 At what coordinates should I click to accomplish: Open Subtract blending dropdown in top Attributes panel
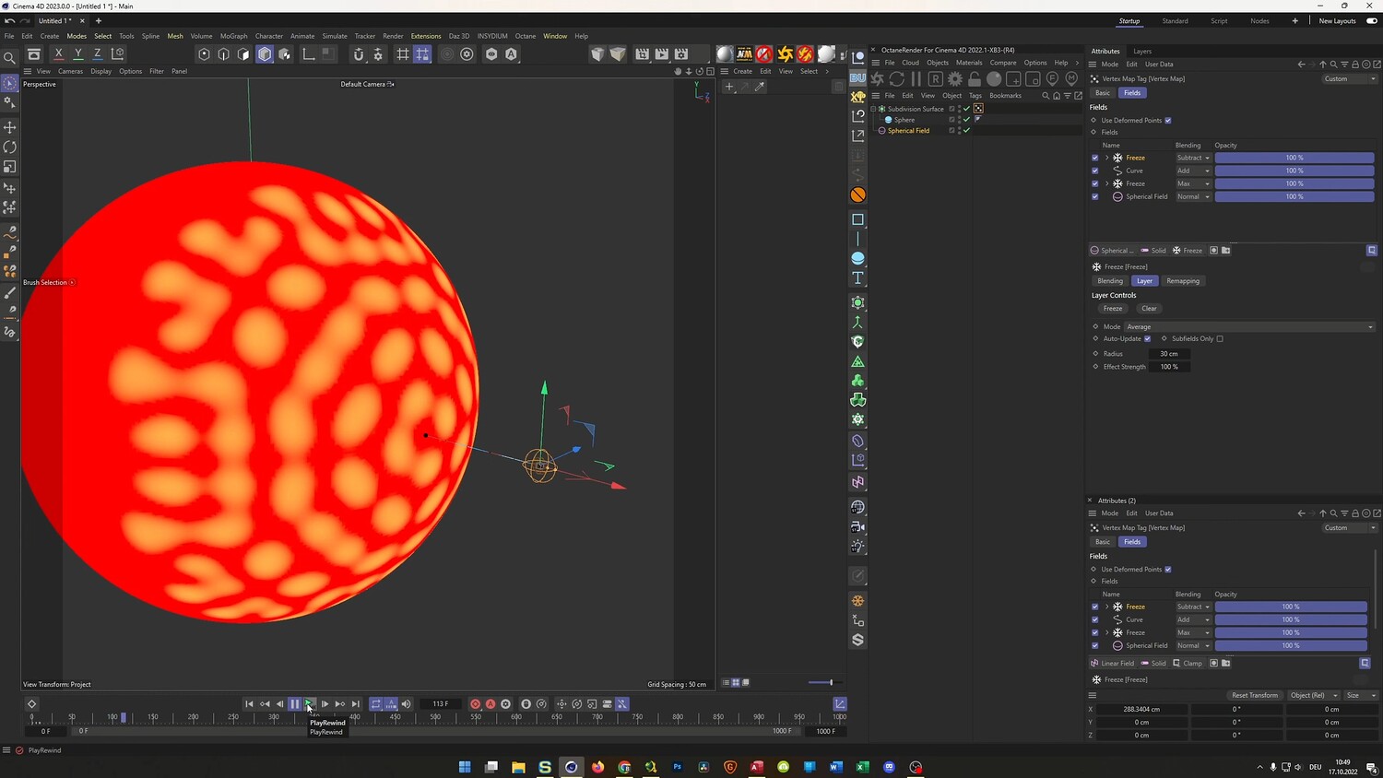1193,158
